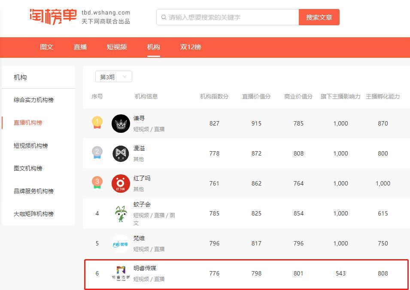Click 蚊子会's 854 commercial value score
Image resolution: width=410 pixels, height=290 pixels.
(298, 214)
